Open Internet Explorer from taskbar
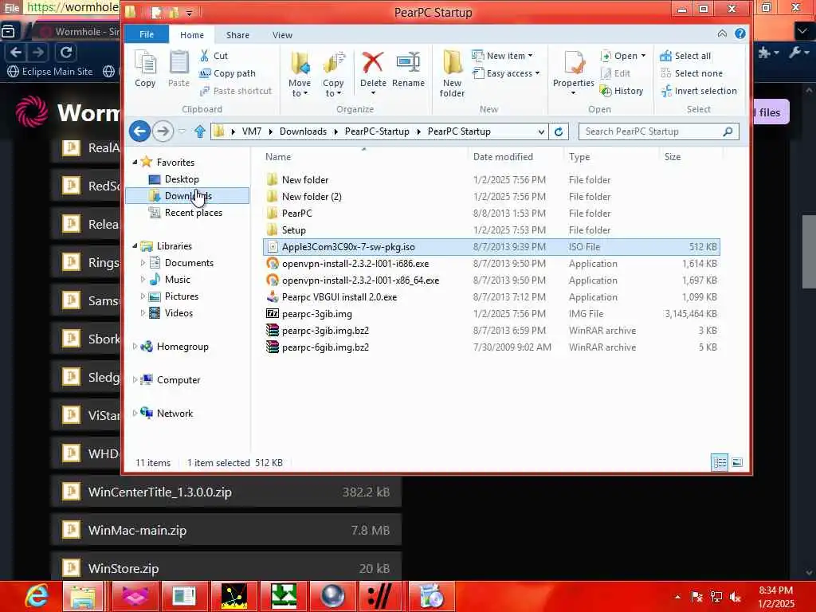 coord(37,596)
